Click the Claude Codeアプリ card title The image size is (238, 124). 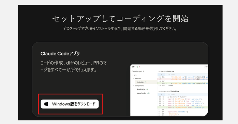[x=60, y=54]
